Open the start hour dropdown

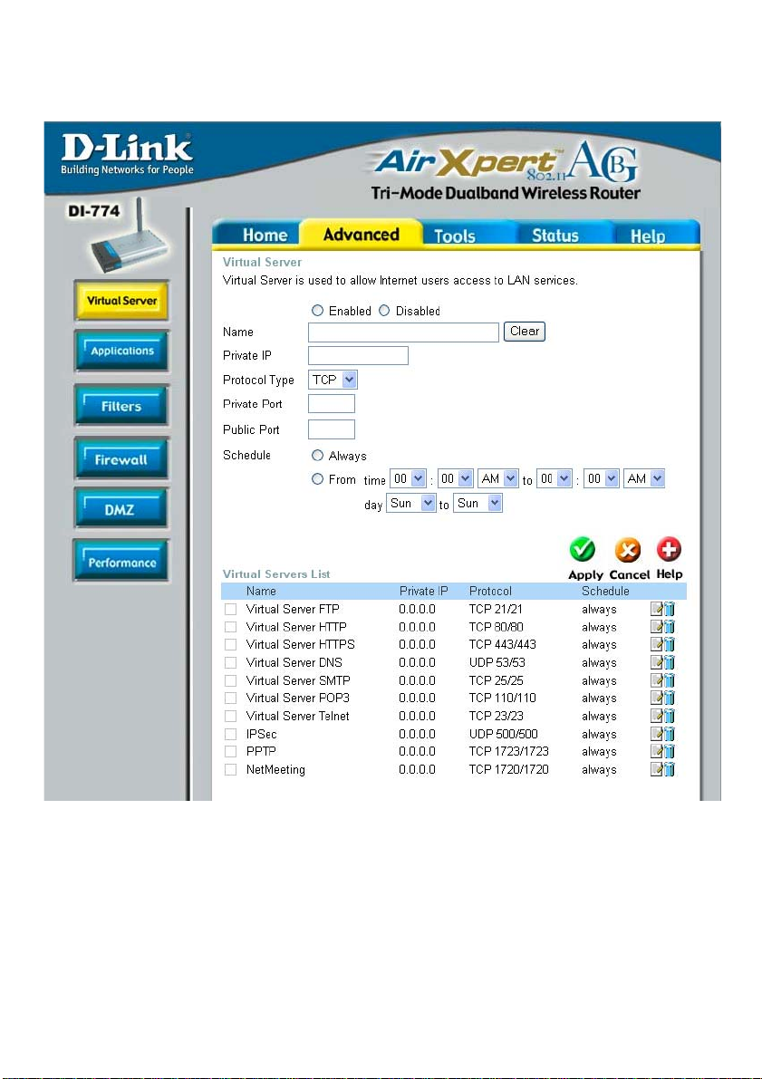click(x=409, y=478)
